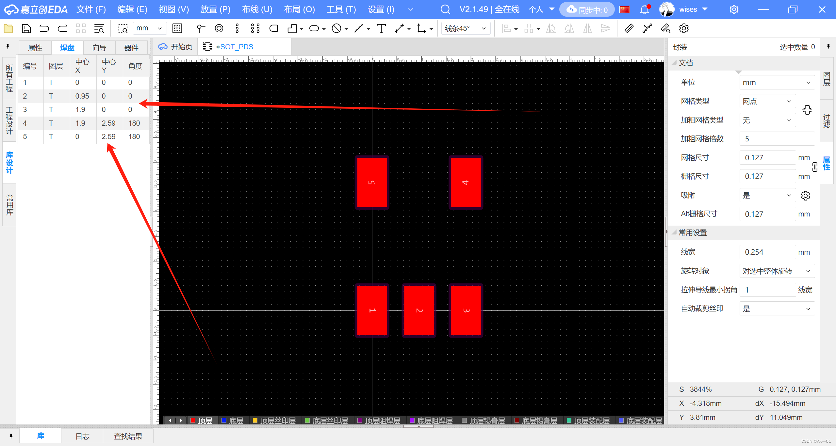Toggle the 底层 layer at bottom bar
The width and height of the screenshot is (836, 446).
(x=236, y=421)
